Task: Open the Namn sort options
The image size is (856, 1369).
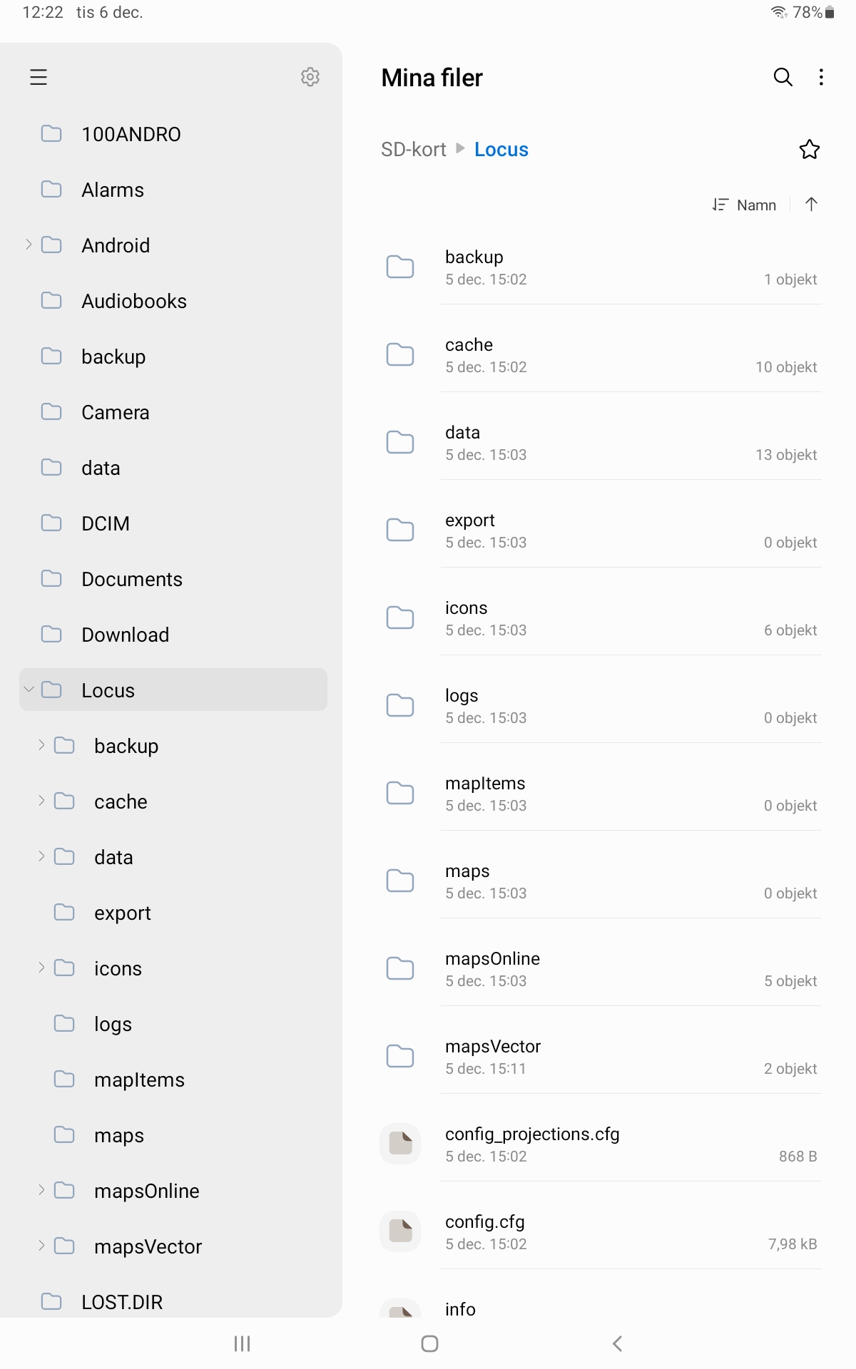Action: coord(745,205)
